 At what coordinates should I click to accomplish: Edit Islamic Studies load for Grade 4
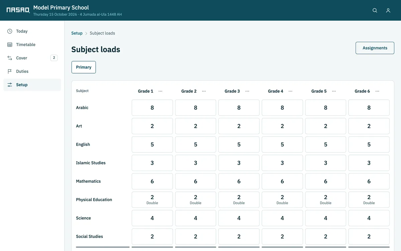point(282,163)
